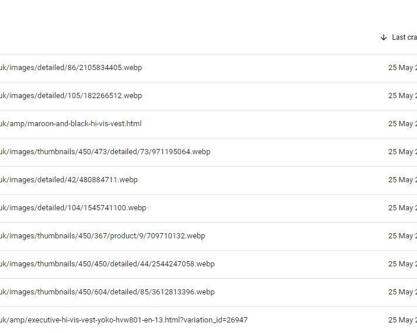Open the 480884711.webp URL entry

(68, 180)
